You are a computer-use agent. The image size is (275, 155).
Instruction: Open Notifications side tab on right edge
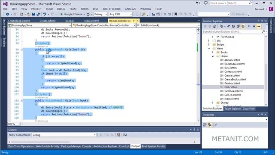coord(271,26)
